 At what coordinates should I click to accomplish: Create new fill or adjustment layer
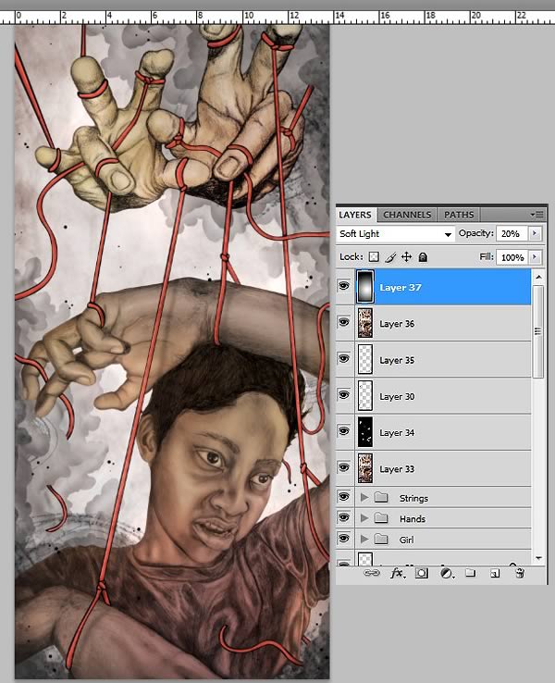(x=447, y=573)
